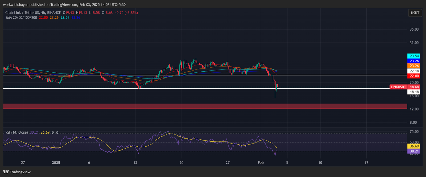Click red 22.00 value in EMA legend
This screenshot has width=426, height=177.
(43, 18)
